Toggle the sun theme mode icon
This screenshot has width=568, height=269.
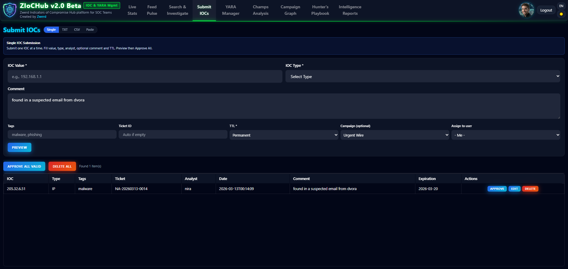[561, 14]
